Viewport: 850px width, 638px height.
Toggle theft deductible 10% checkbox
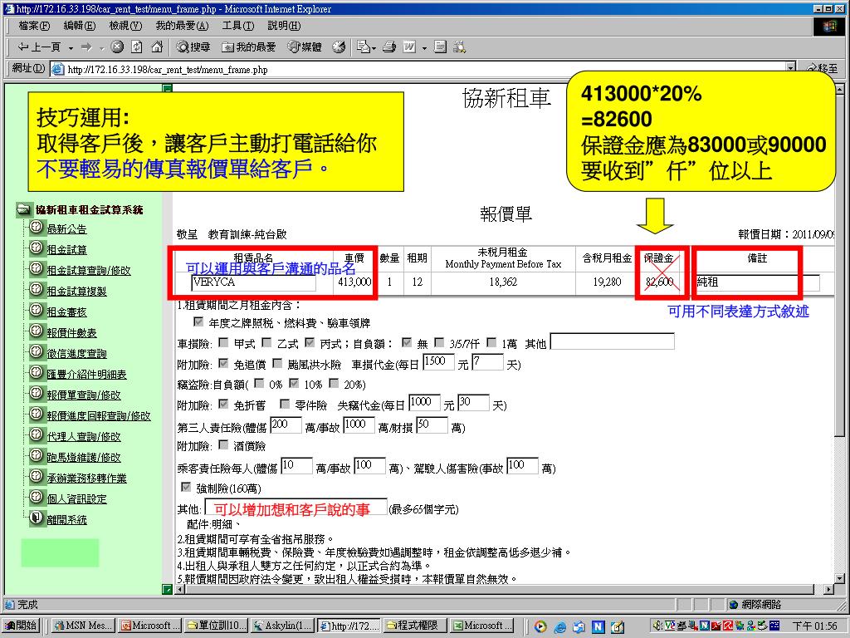pos(294,384)
